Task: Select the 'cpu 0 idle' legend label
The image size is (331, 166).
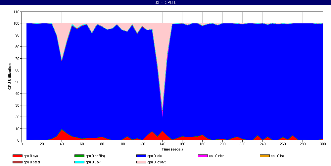Action: (155, 156)
